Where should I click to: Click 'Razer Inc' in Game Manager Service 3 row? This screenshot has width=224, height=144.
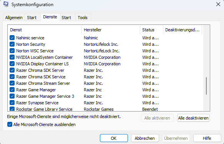click(93, 96)
